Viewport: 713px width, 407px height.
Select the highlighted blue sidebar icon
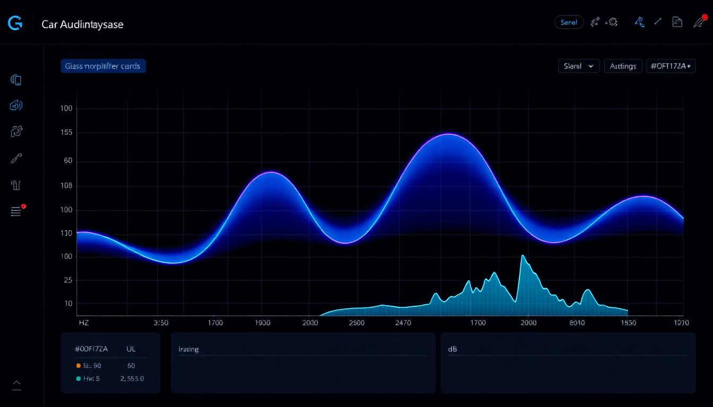coord(16,105)
